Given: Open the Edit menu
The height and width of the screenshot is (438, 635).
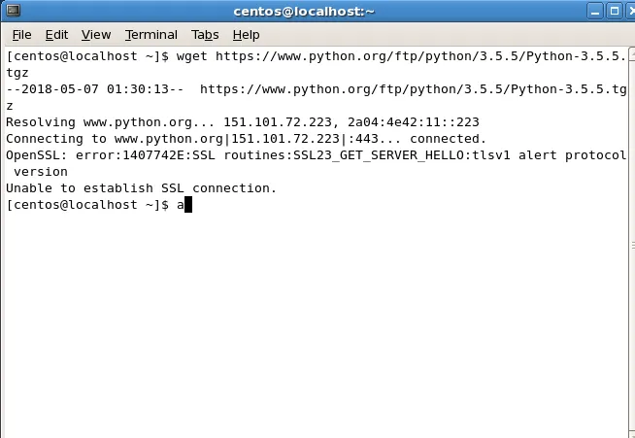Looking at the screenshot, I should click(56, 34).
